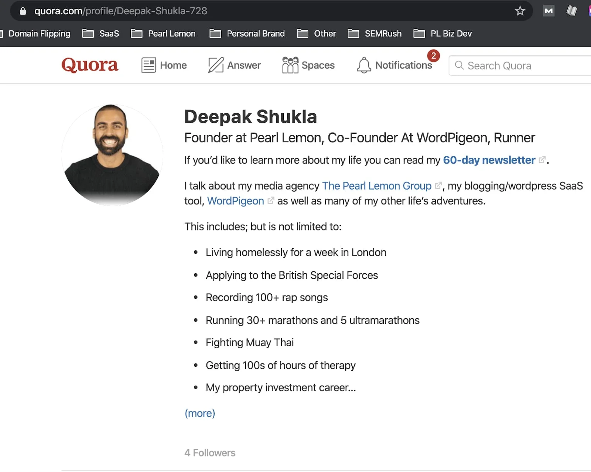Open the Other bookmarks folder

317,34
